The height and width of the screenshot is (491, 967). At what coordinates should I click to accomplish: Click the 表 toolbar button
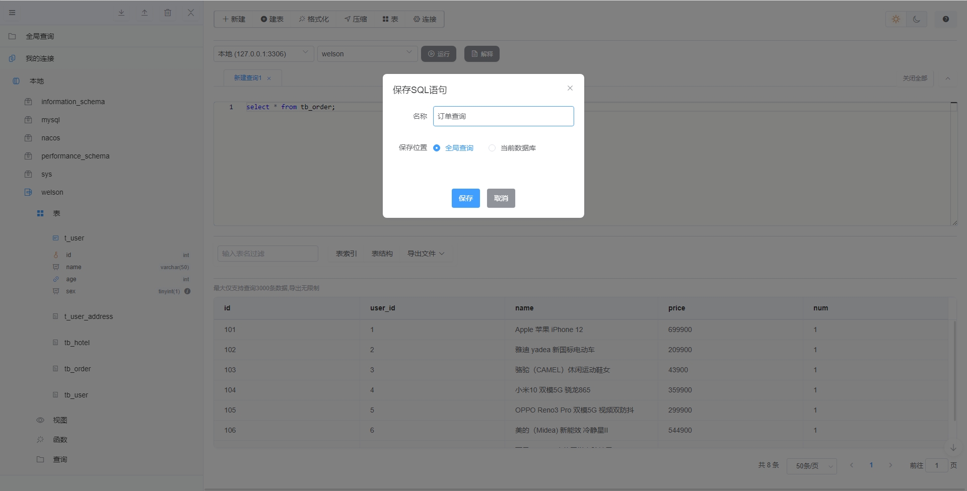click(x=390, y=19)
